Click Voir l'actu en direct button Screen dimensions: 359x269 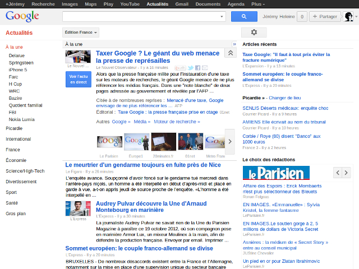point(79,79)
